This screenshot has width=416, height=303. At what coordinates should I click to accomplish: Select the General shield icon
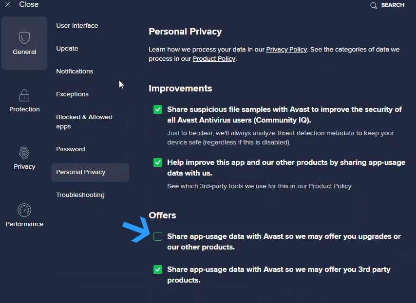[x=24, y=37]
